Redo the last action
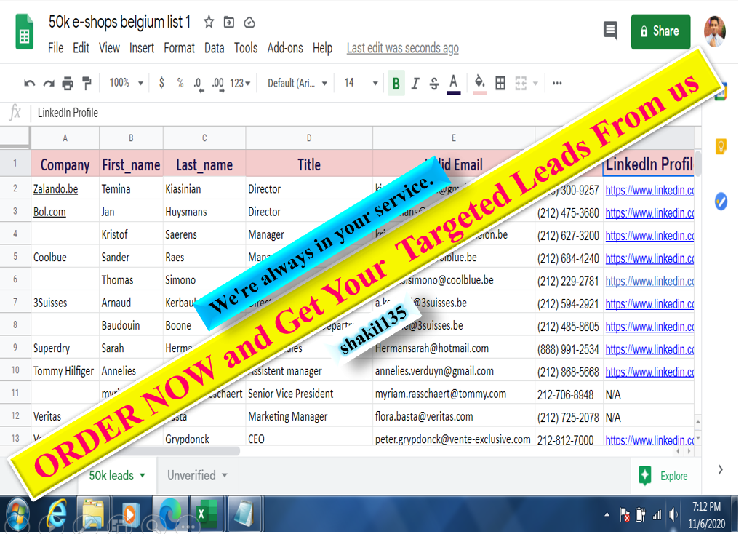The height and width of the screenshot is (534, 744). pyautogui.click(x=49, y=84)
